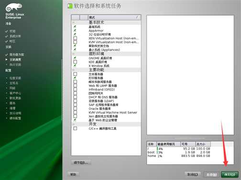Click the 可用 column header
Screen dimensions: 241x180
(188, 144)
